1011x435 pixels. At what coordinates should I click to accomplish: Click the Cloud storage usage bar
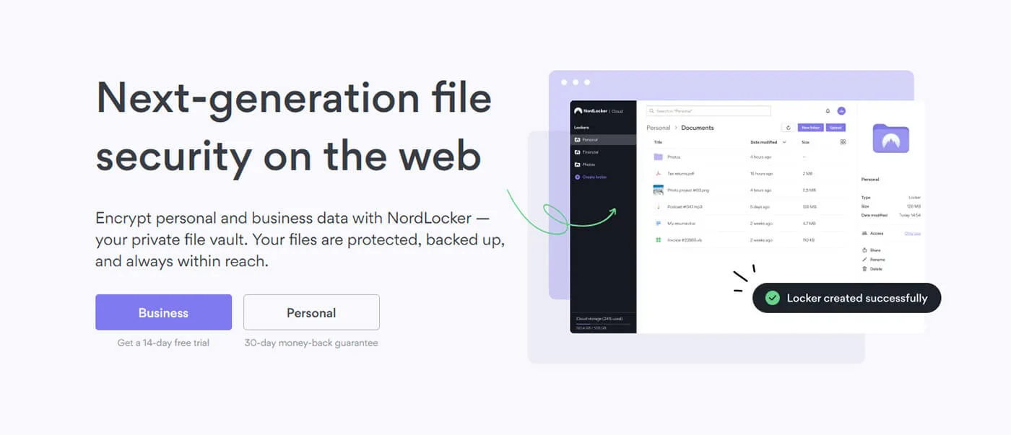(x=602, y=323)
